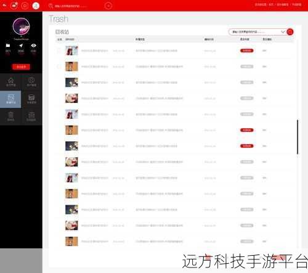
Task: Click the header of the table's middle column
Action: (x=140, y=39)
